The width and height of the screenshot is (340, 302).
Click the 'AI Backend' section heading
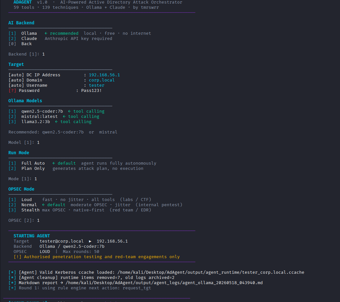pyautogui.click(x=21, y=23)
